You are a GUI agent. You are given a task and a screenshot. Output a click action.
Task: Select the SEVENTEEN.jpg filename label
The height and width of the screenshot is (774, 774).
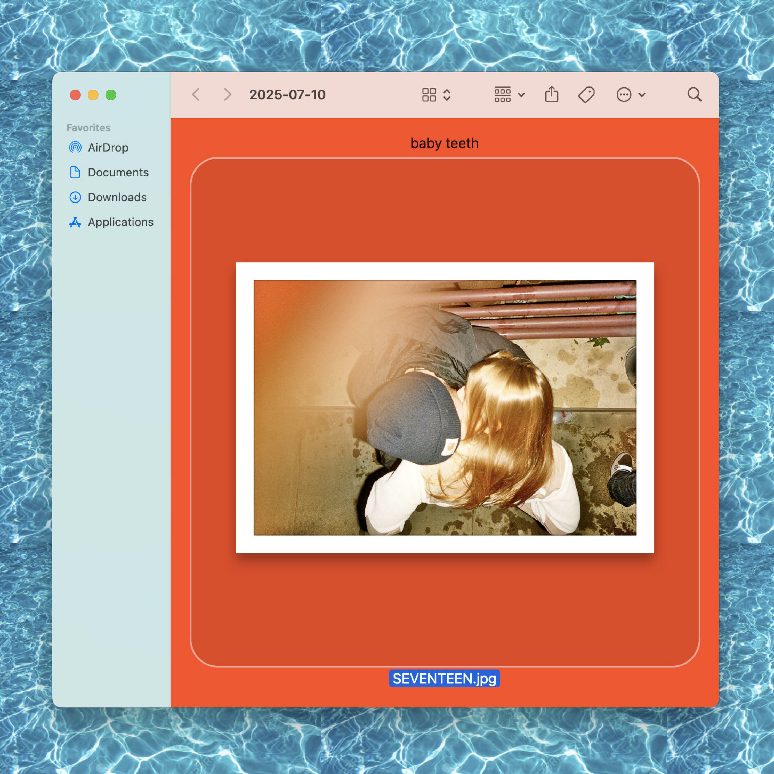[444, 679]
